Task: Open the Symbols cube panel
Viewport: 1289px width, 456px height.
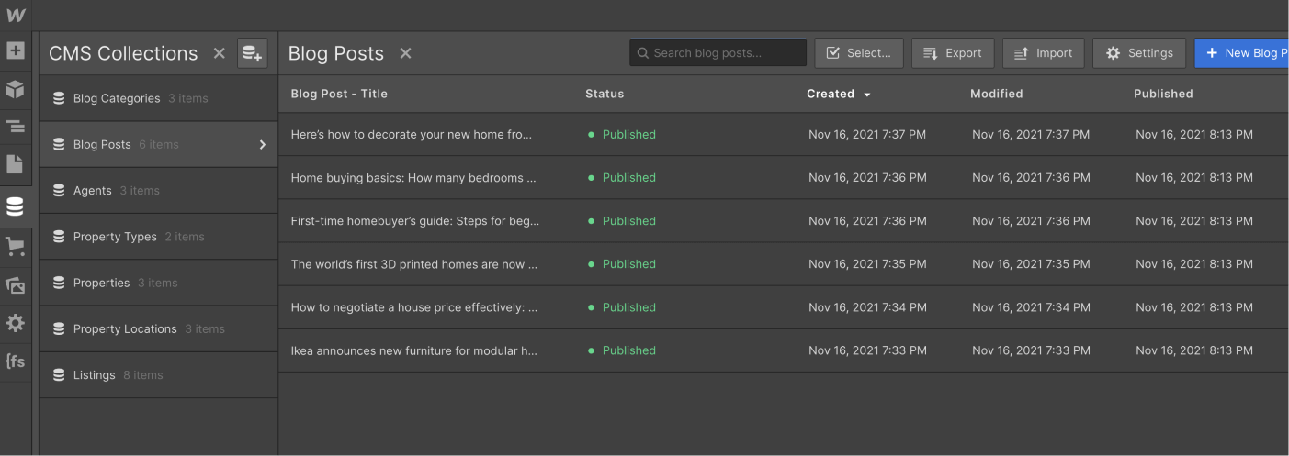Action: [x=16, y=89]
